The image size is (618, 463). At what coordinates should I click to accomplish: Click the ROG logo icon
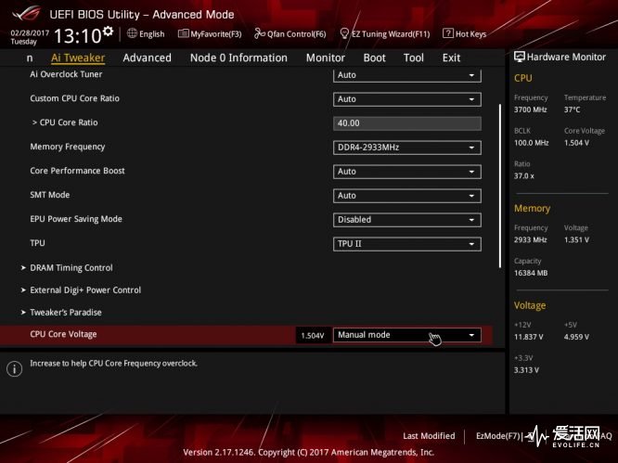(26, 13)
